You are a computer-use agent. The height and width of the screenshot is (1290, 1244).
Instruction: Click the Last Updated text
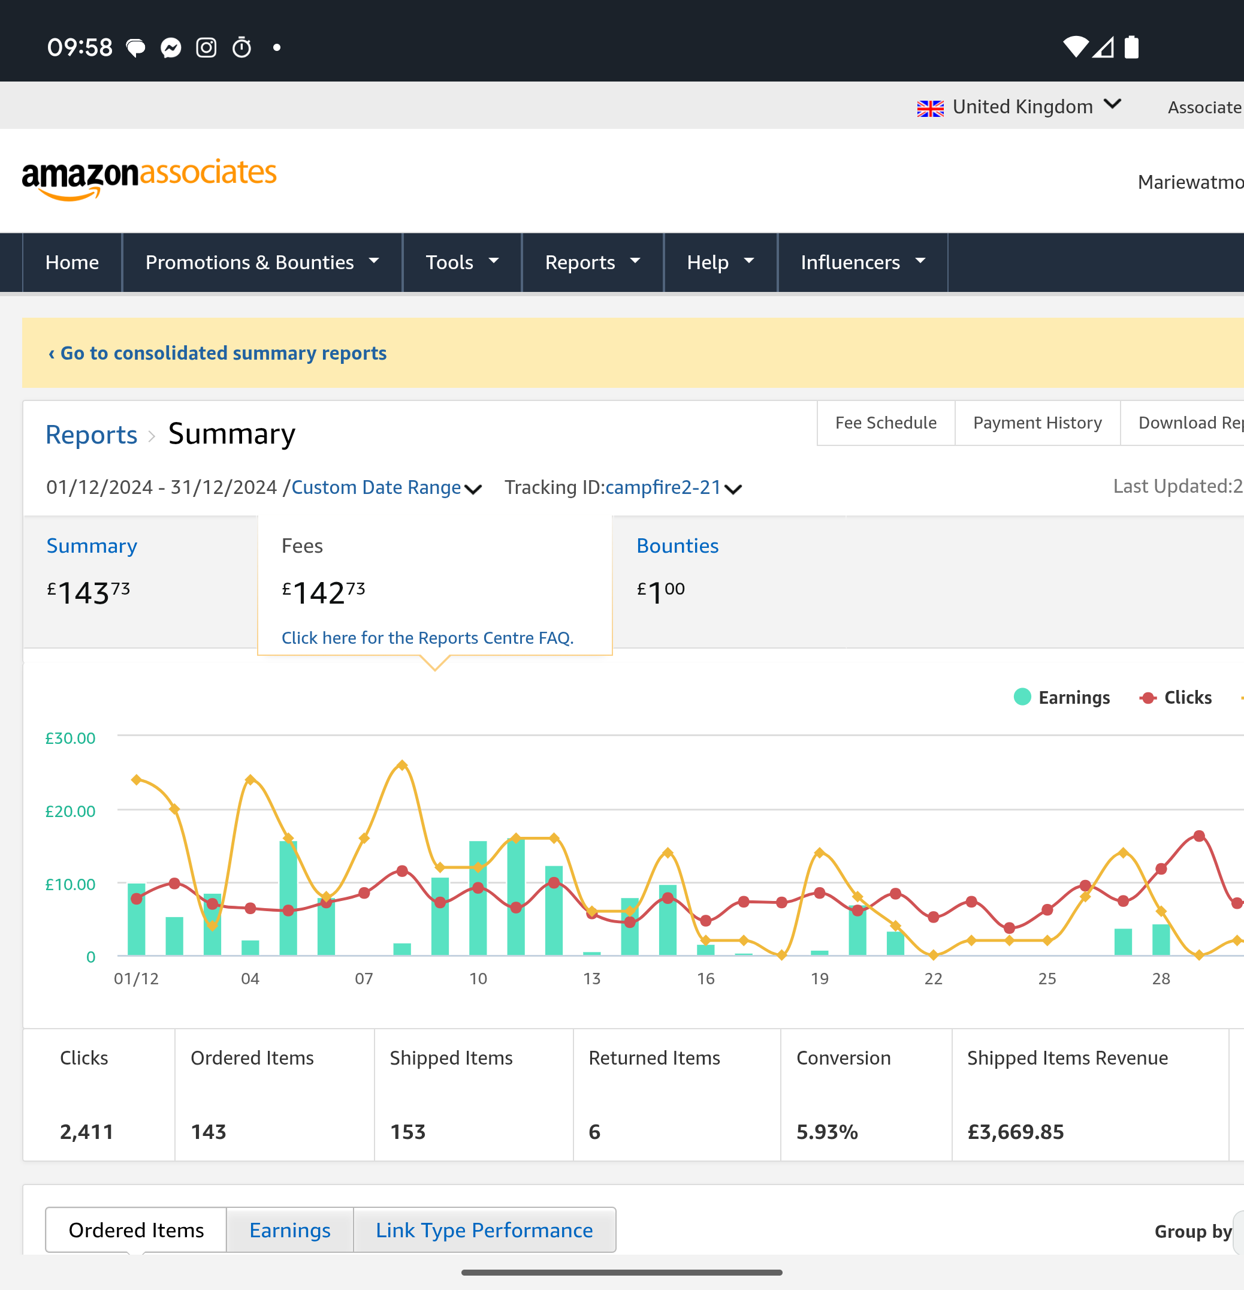(1177, 486)
